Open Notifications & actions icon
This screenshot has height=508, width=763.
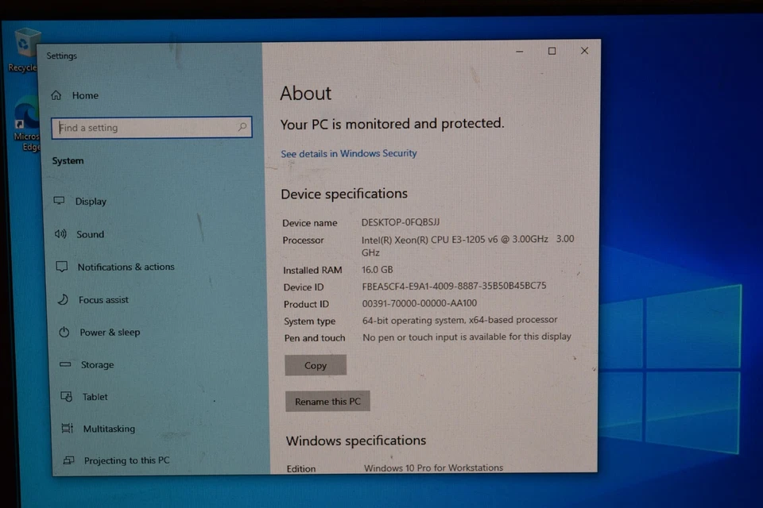[62, 267]
